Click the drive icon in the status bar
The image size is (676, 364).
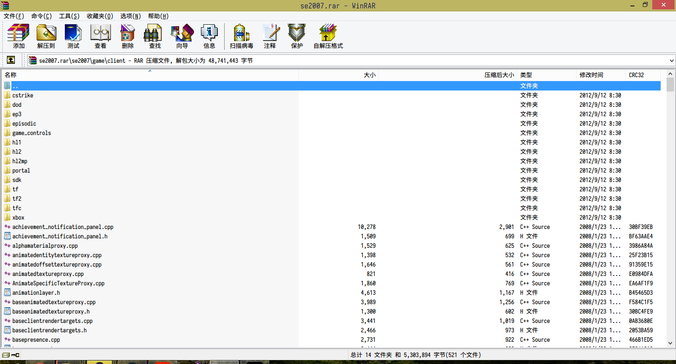click(5, 355)
